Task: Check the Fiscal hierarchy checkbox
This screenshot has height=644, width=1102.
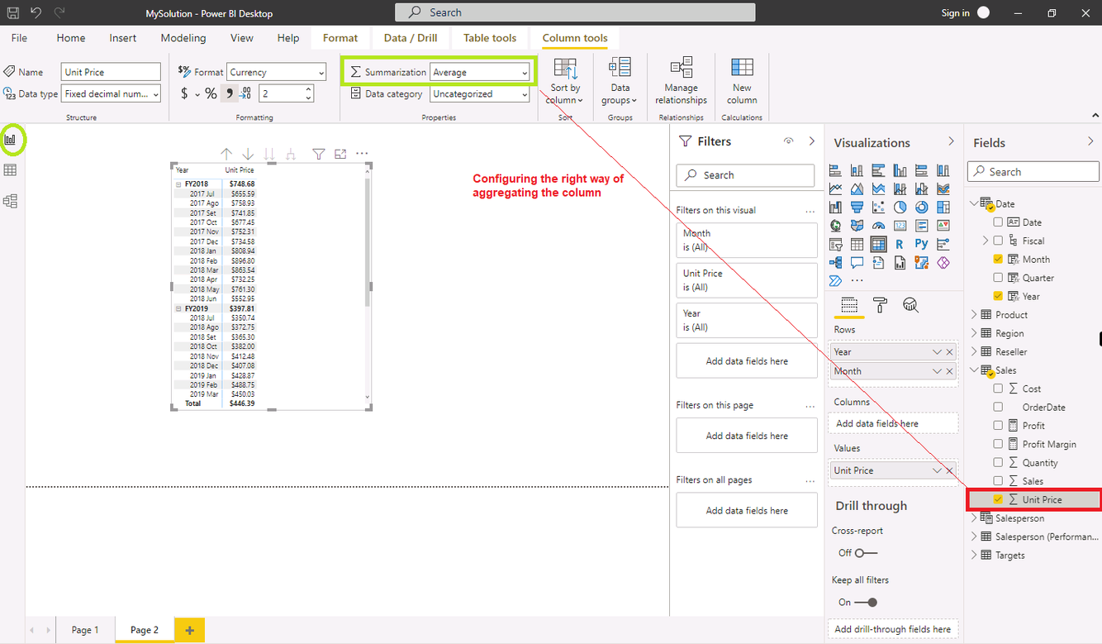Action: 998,241
